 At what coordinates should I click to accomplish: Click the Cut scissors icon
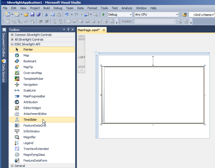click(46, 14)
